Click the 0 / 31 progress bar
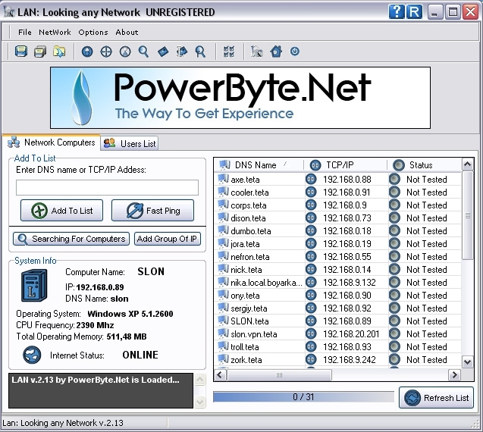The width and height of the screenshot is (483, 432). [303, 397]
